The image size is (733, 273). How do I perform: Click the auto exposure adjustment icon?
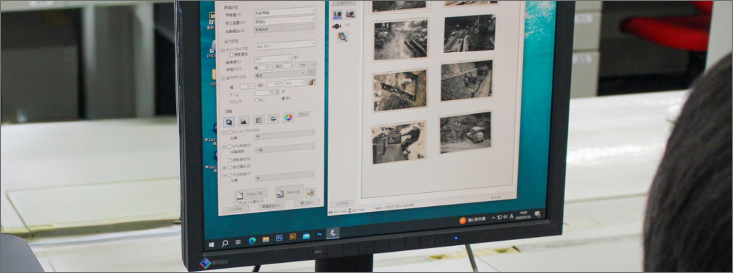[229, 122]
